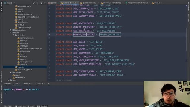The width and height of the screenshot is (190, 107).
Task: Click SET_ROLES constant on line 28
Action: (79, 42)
